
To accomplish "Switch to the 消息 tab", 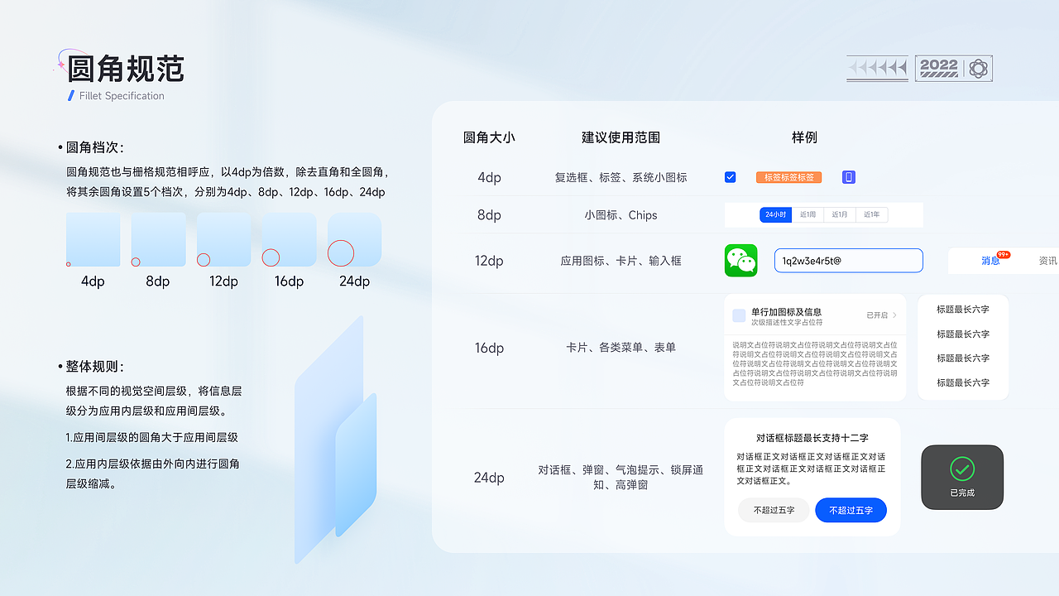I will coord(990,261).
